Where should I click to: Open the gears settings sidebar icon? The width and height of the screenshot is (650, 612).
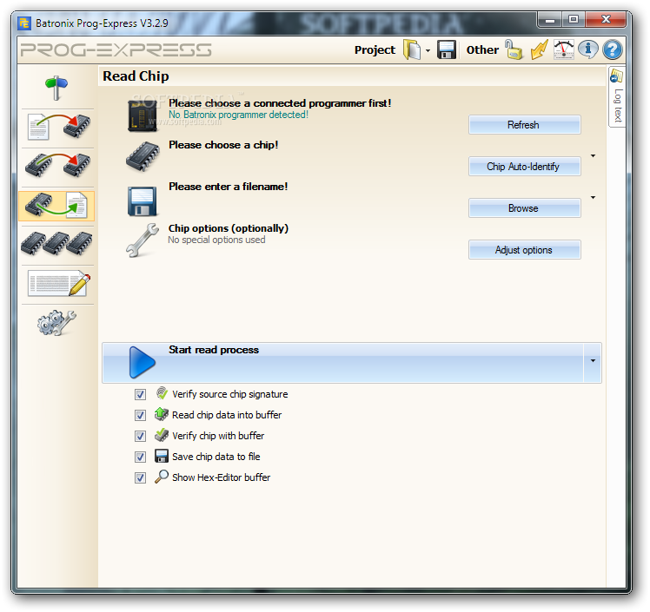(x=56, y=323)
